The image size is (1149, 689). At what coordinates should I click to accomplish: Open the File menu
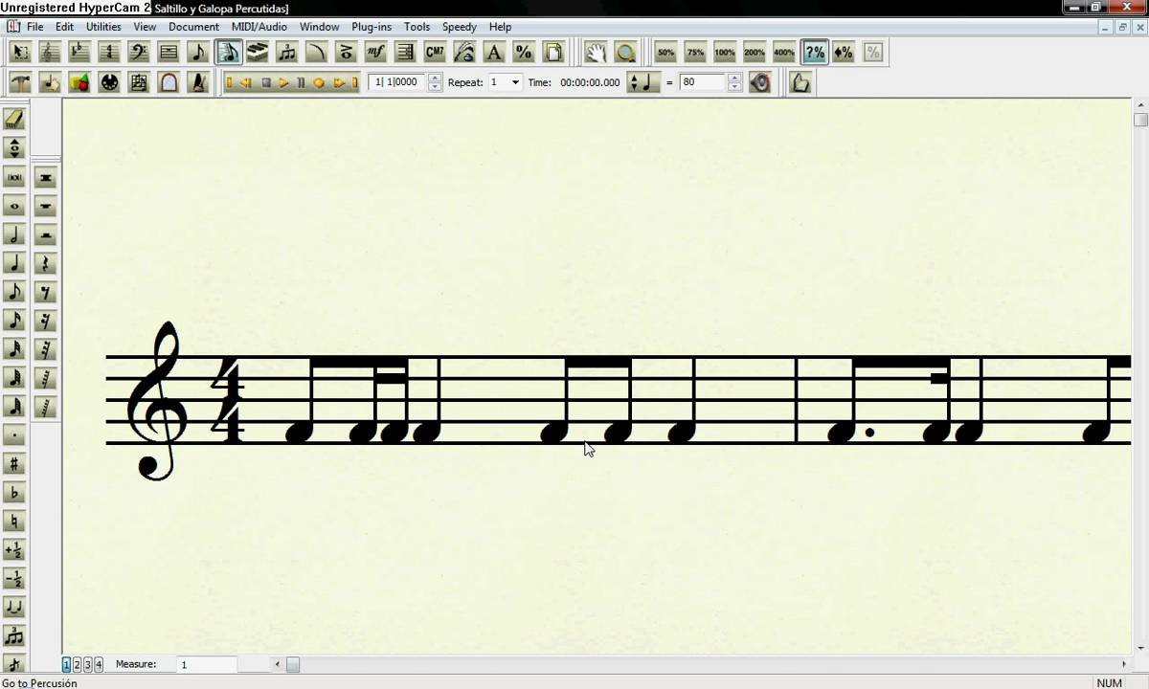click(x=34, y=27)
